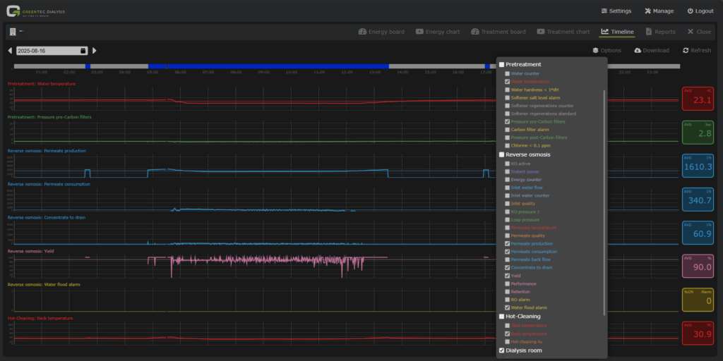Click the Refresh icon
723x361 pixels.
click(x=686, y=51)
